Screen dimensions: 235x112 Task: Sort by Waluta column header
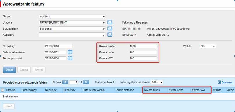pos(217,90)
